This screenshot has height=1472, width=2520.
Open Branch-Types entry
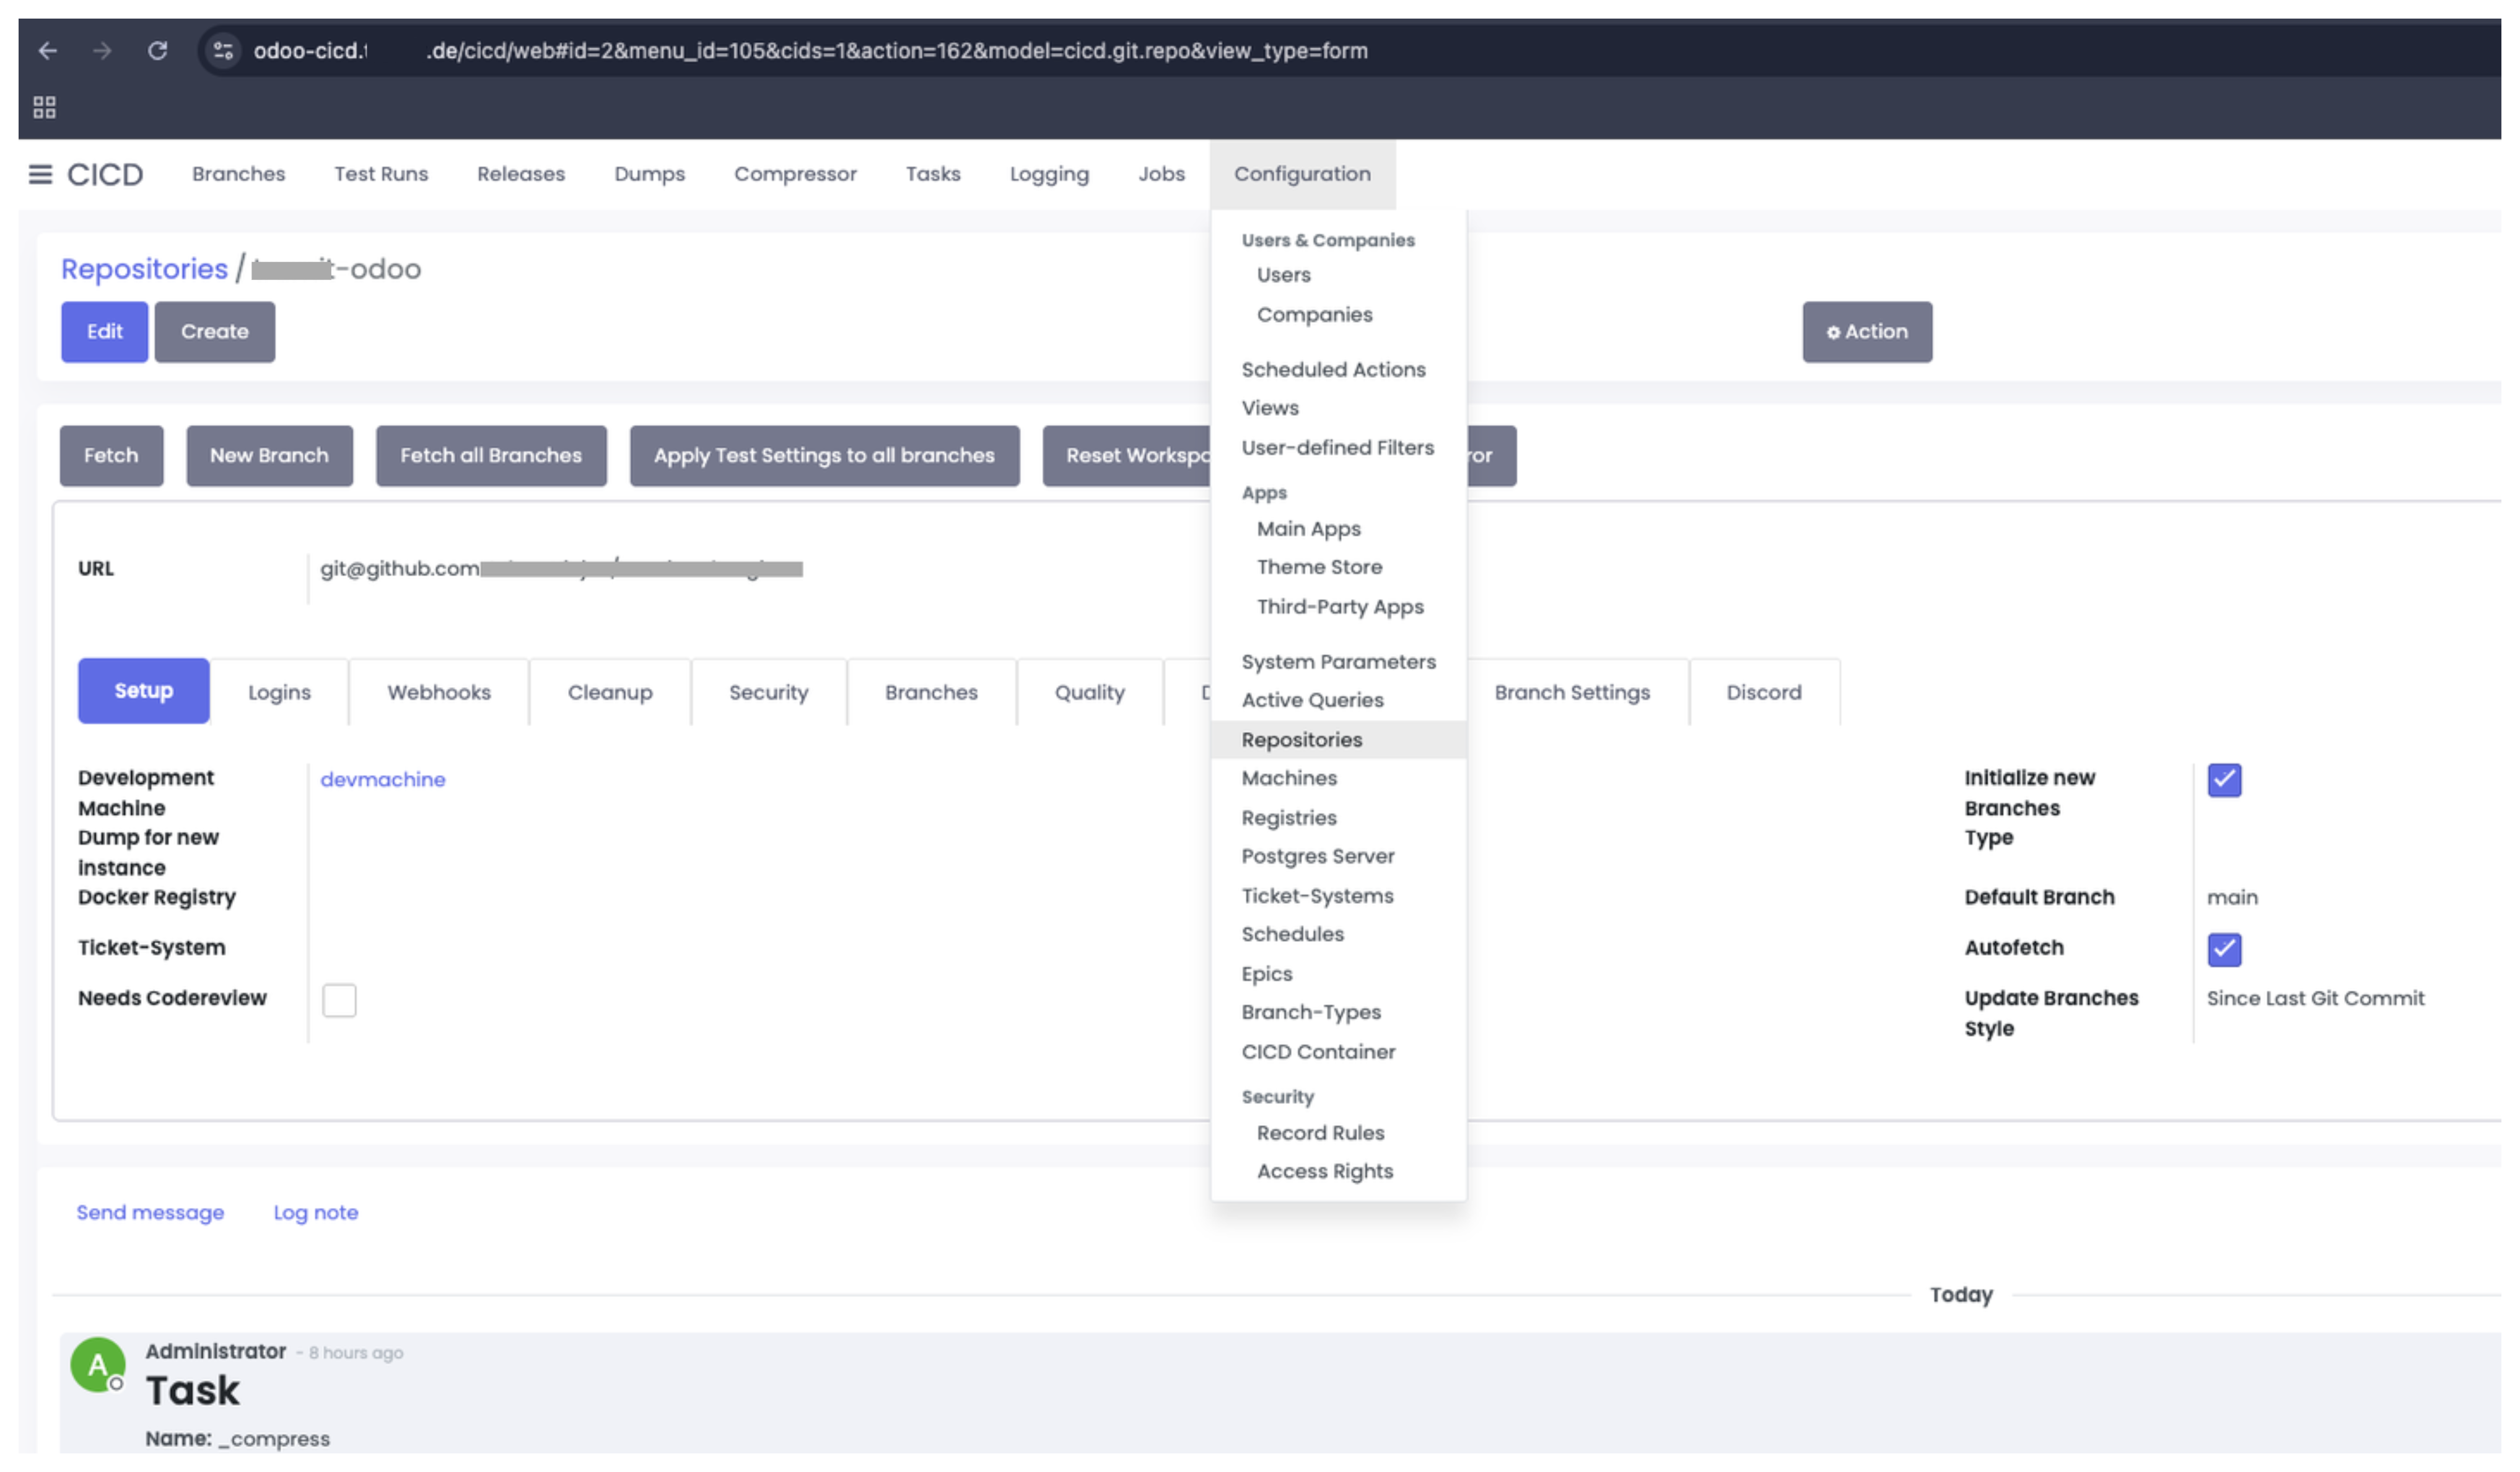click(x=1338, y=1013)
